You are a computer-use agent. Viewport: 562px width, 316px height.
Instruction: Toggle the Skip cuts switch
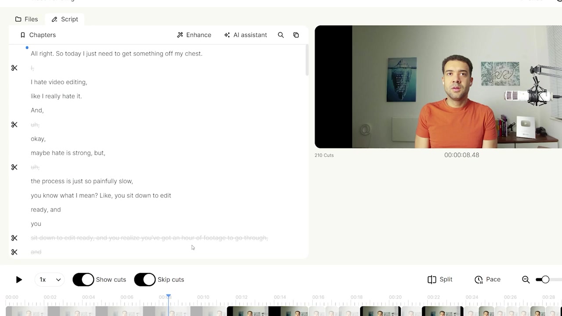pyautogui.click(x=145, y=280)
